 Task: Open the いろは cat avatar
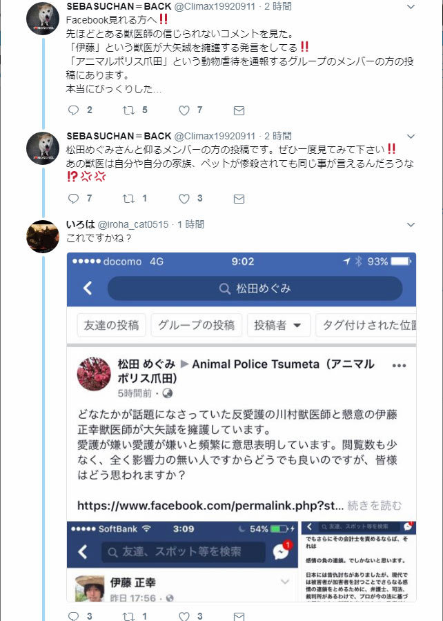click(x=43, y=237)
